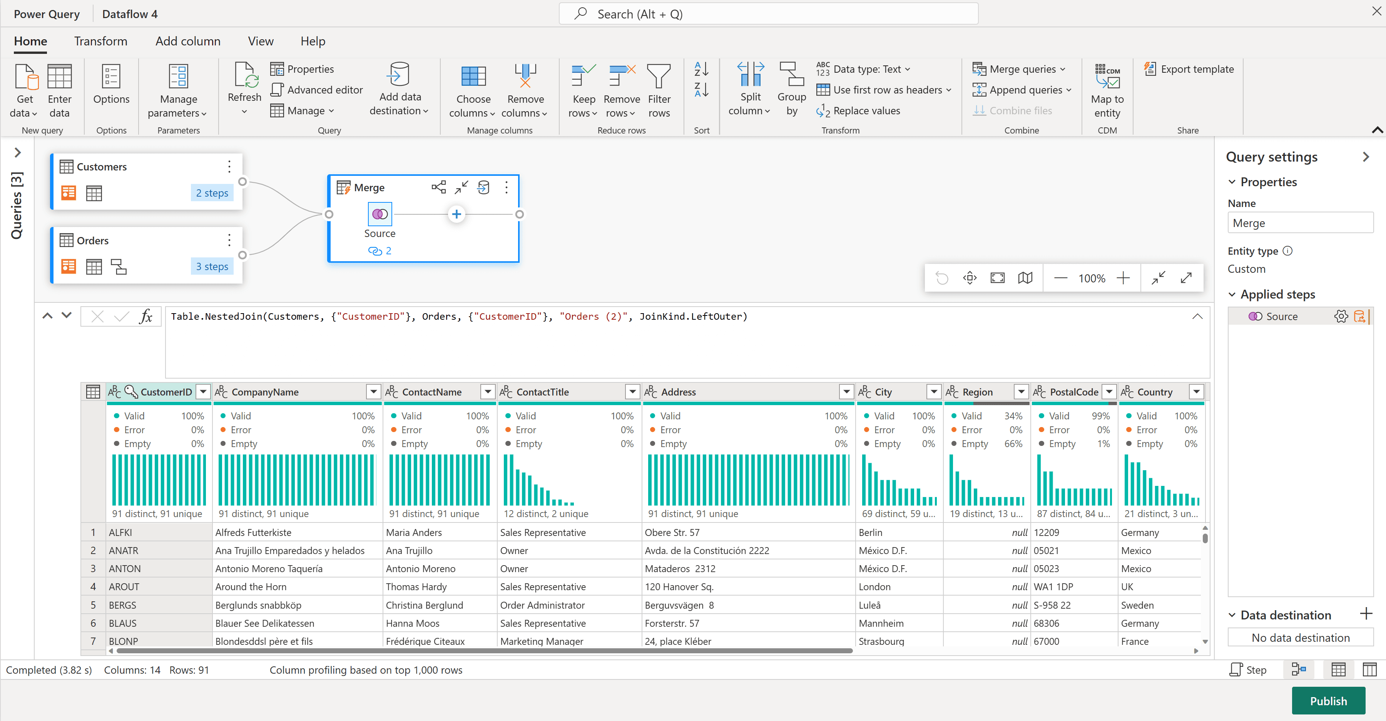
Task: Type a new name in the Name field
Action: pyautogui.click(x=1301, y=223)
